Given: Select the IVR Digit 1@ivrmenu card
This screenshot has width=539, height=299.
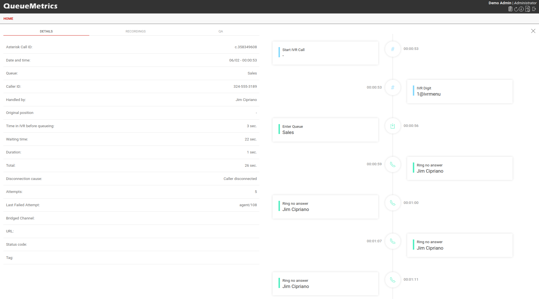Looking at the screenshot, I should pos(460,91).
